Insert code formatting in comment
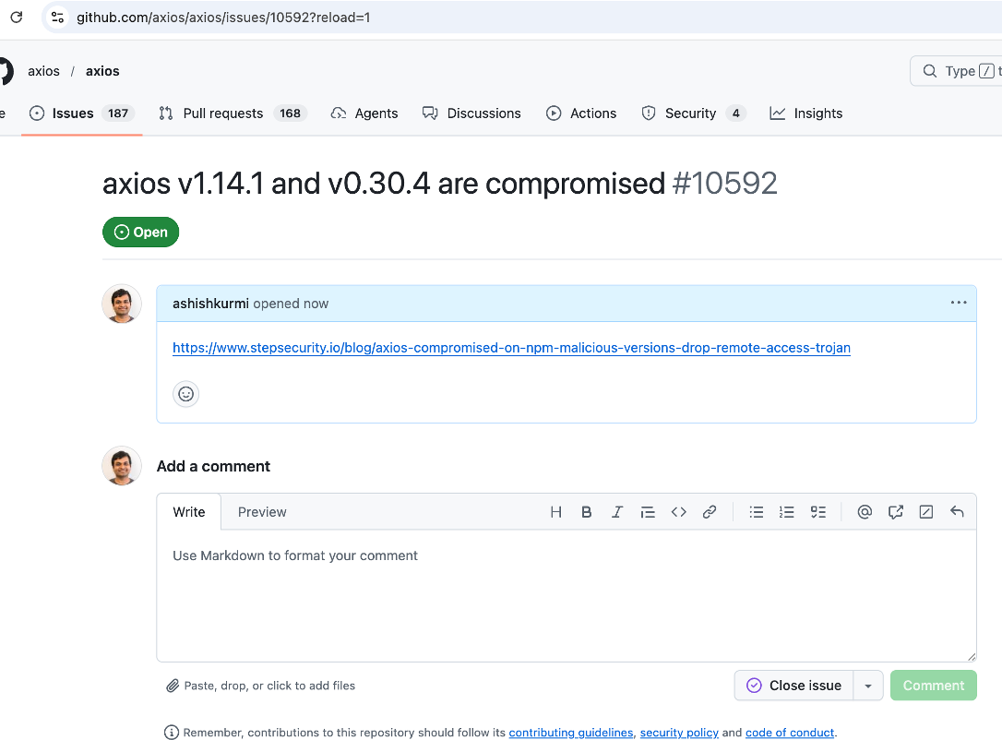This screenshot has width=1002, height=740. tap(679, 512)
